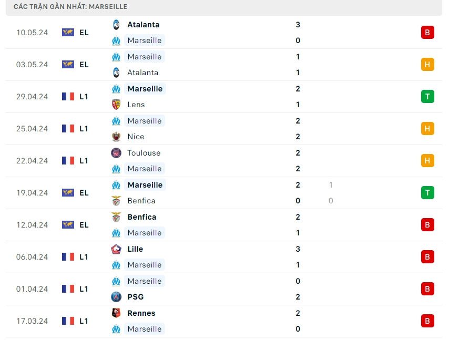Click the L1 league label for 06.04.24
Screen dimensions: 449x340
pyautogui.click(x=84, y=257)
